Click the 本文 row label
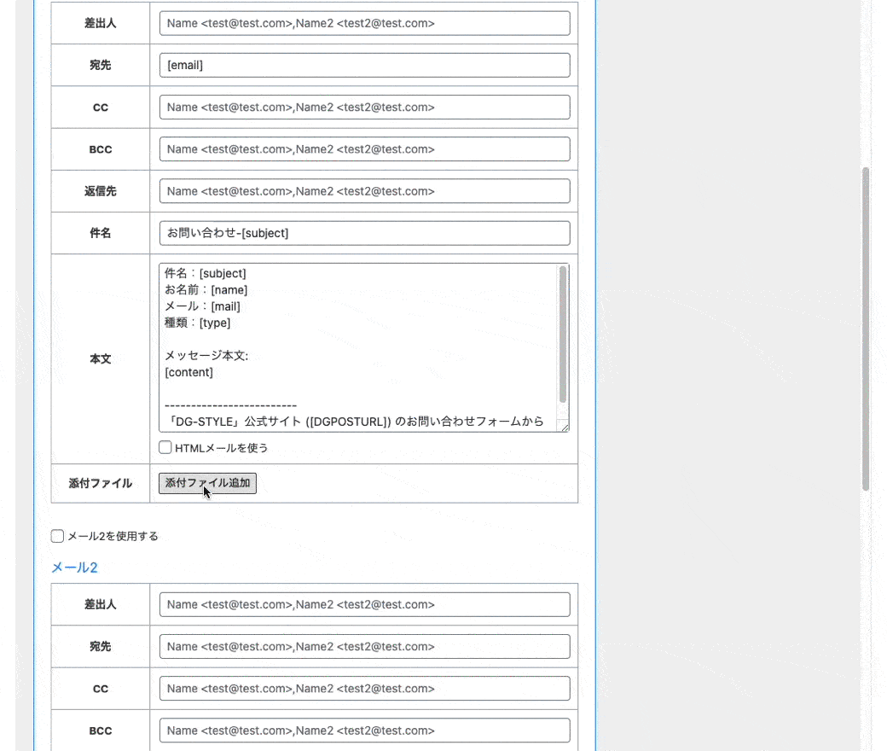This screenshot has height=751, width=887. tap(101, 359)
